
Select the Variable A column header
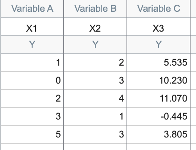pyautogui.click(x=32, y=9)
